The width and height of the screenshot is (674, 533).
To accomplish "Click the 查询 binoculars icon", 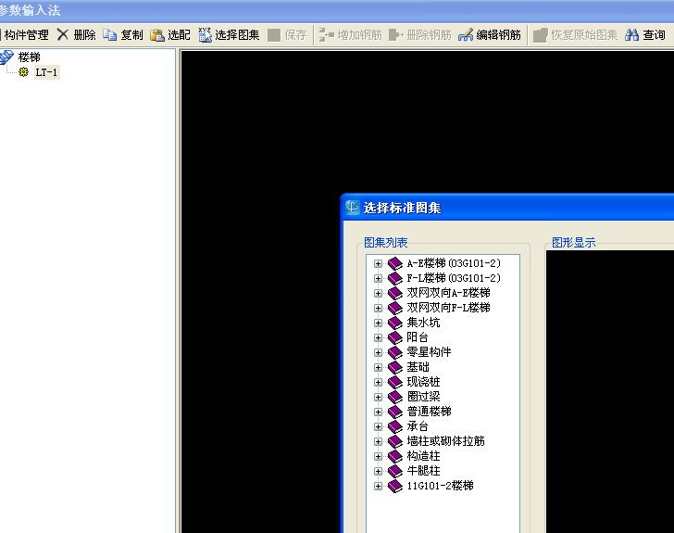I will tap(631, 35).
